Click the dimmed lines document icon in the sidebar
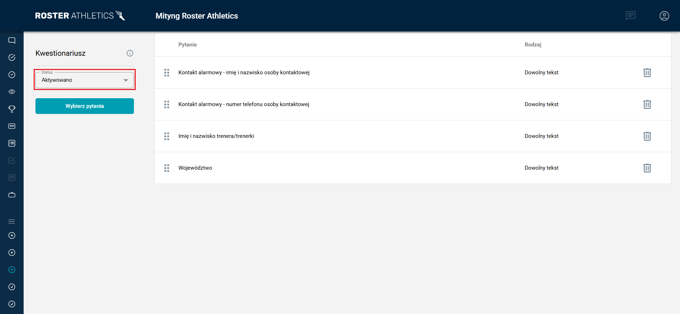Image resolution: width=680 pixels, height=314 pixels. coord(12,178)
